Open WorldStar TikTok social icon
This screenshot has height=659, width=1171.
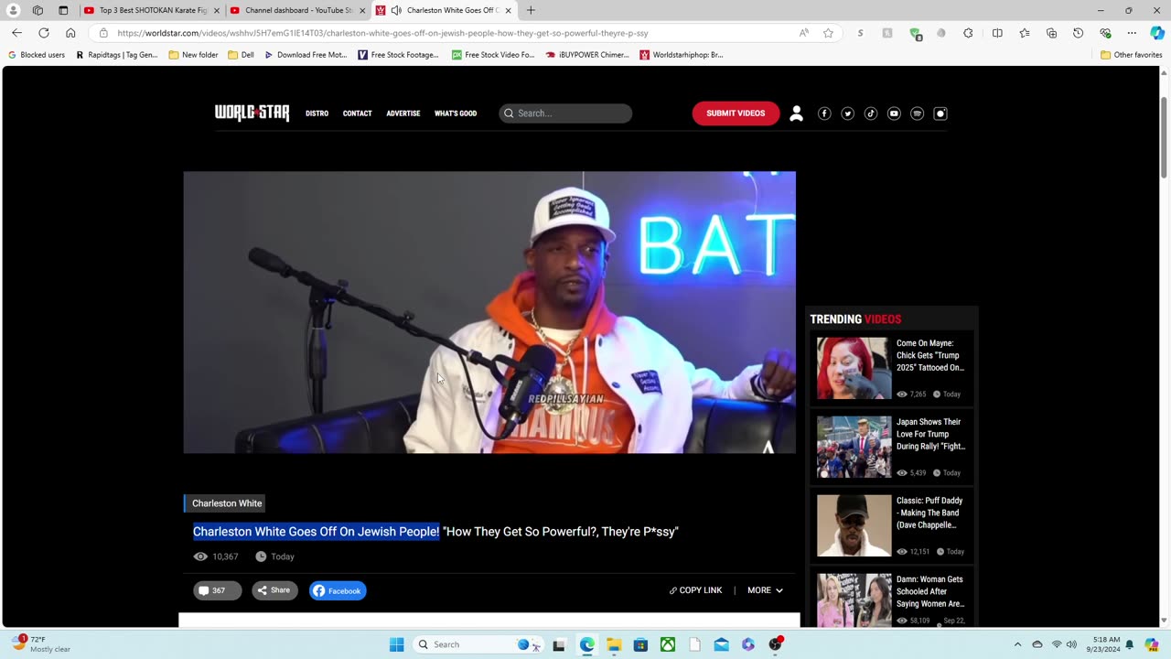(x=871, y=113)
